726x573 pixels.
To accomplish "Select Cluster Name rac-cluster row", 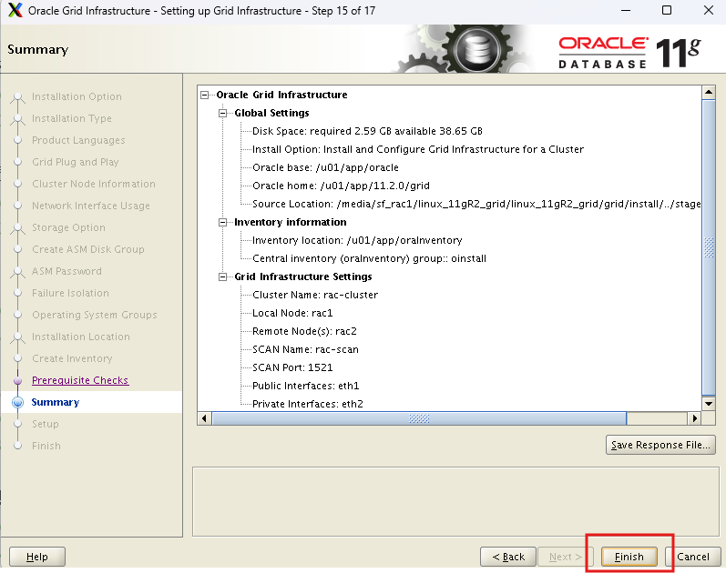I will click(315, 295).
